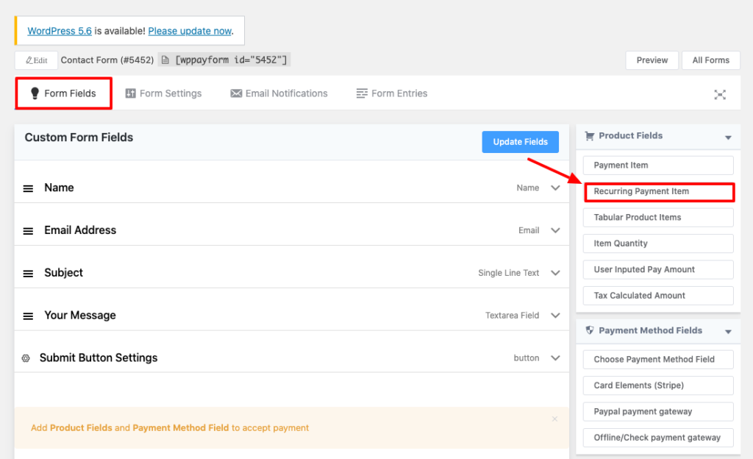Expand the Name field chevron

click(x=555, y=188)
